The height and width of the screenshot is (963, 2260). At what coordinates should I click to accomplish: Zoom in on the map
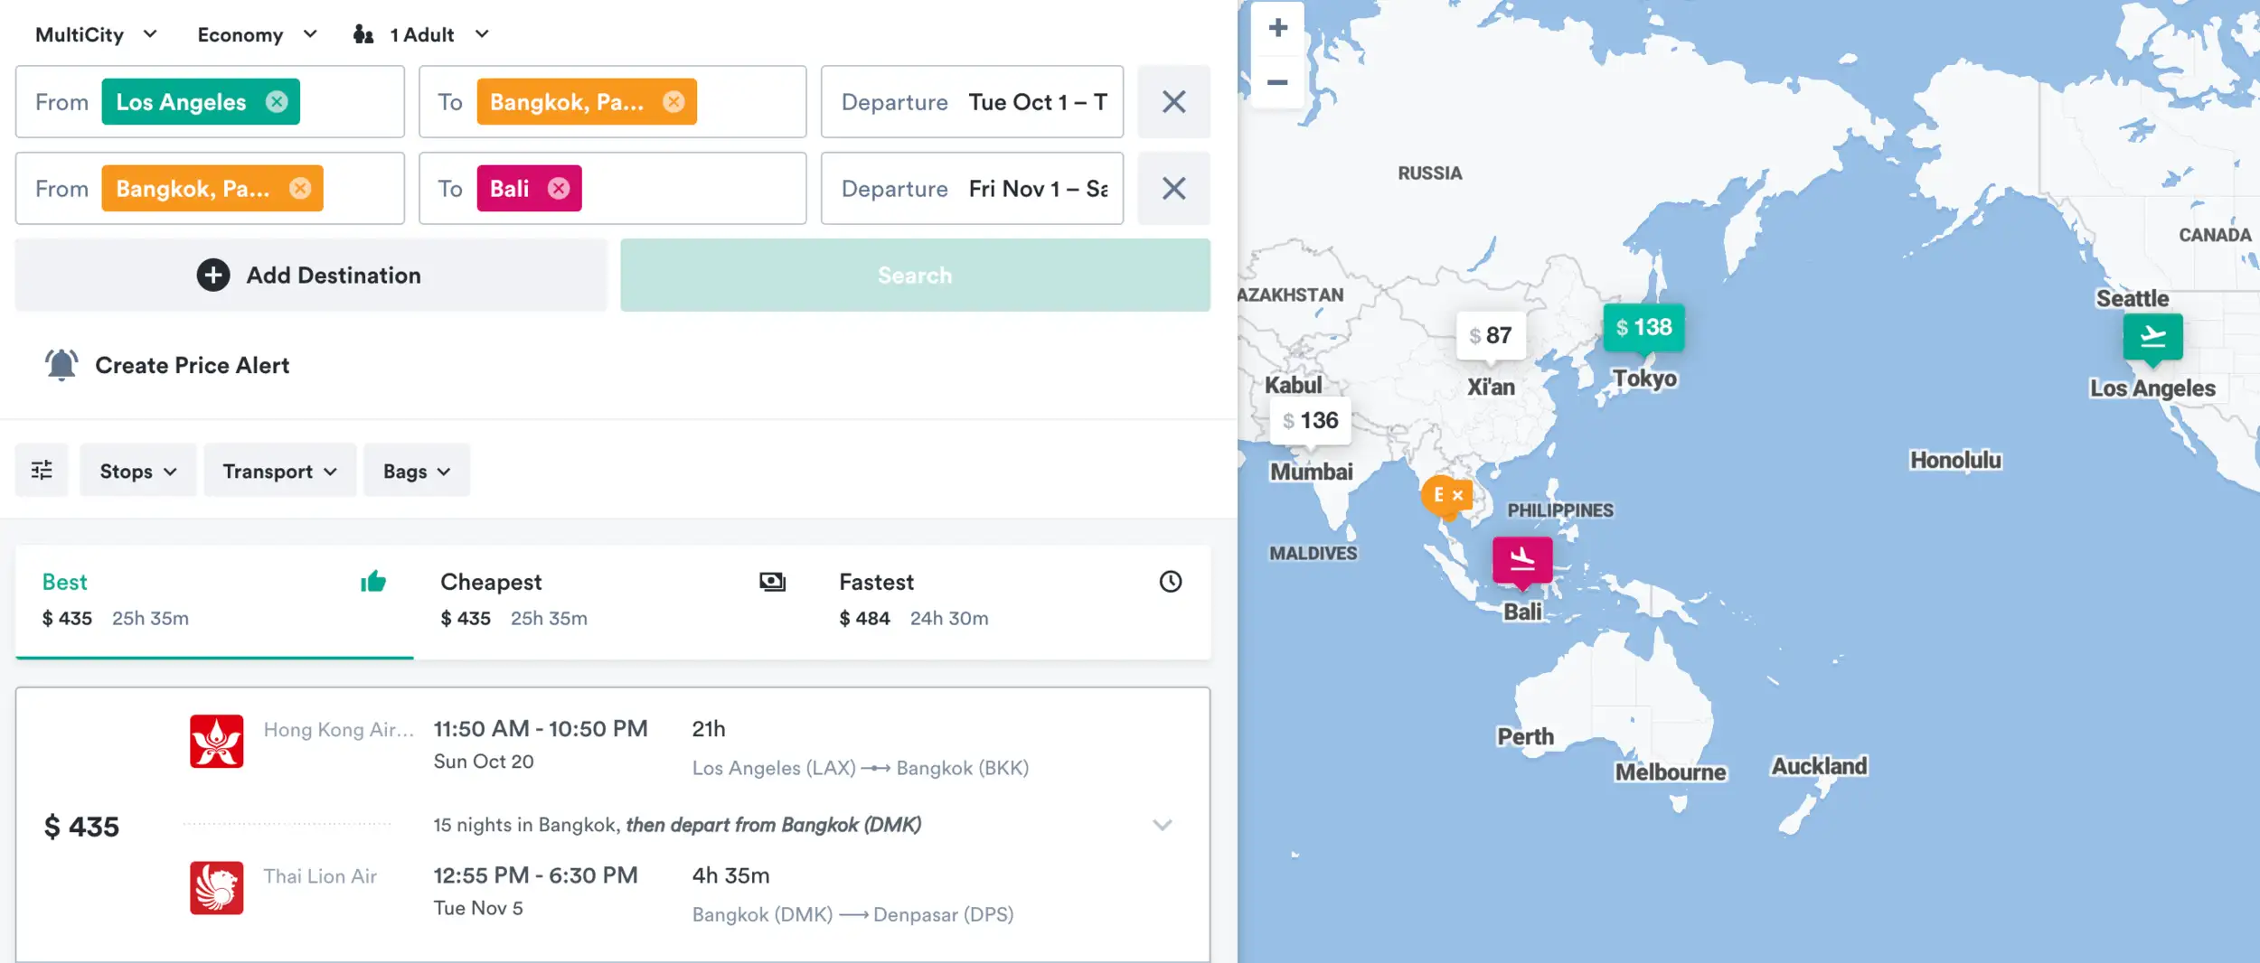tap(1277, 28)
